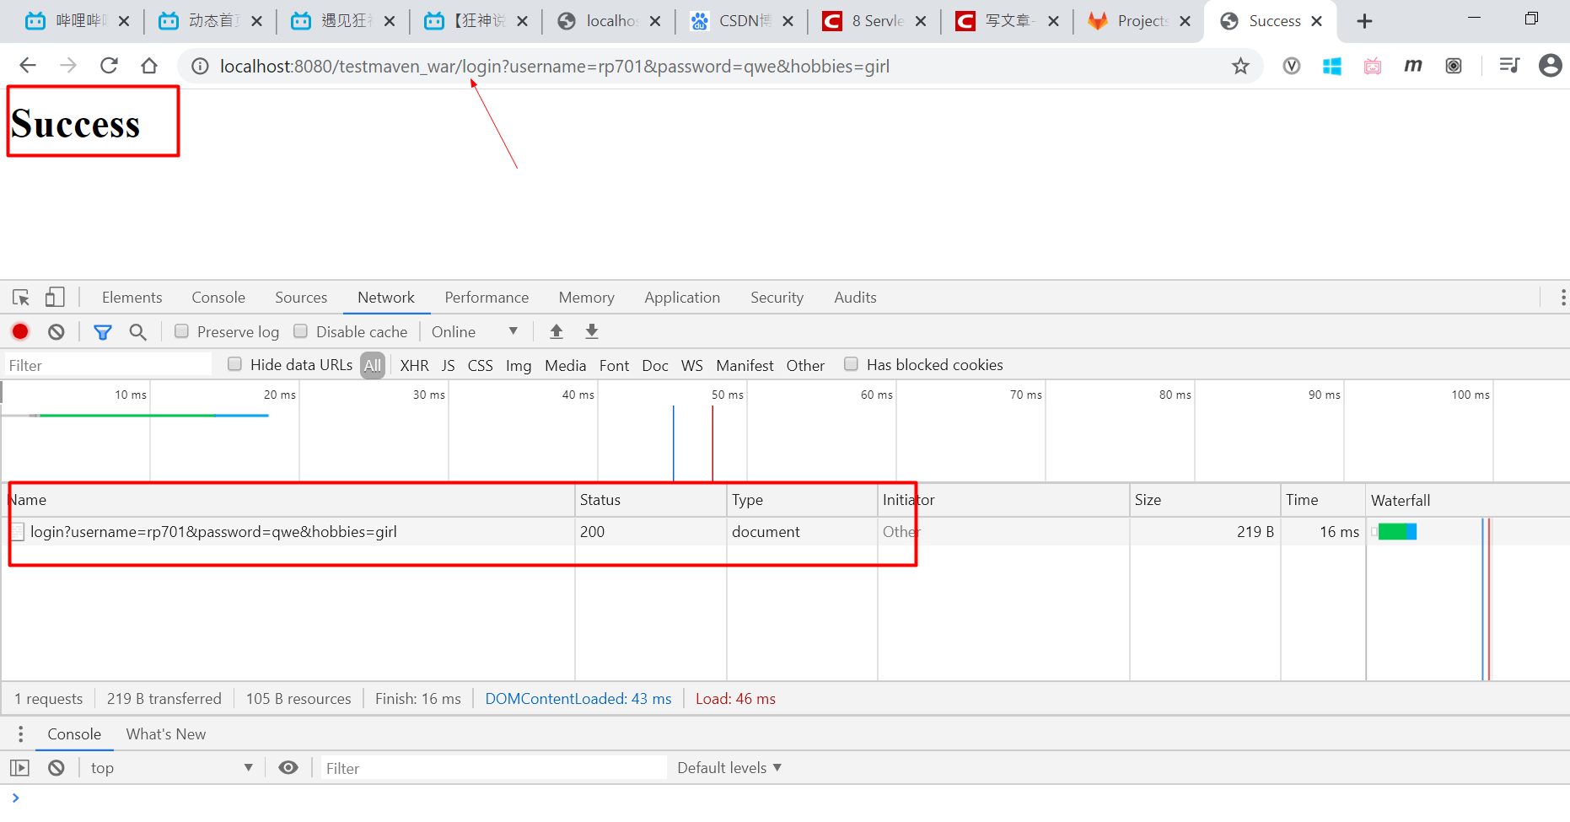1570x822 pixels.
Task: Click the DOMContentLoaded 43 ms link
Action: tap(578, 698)
